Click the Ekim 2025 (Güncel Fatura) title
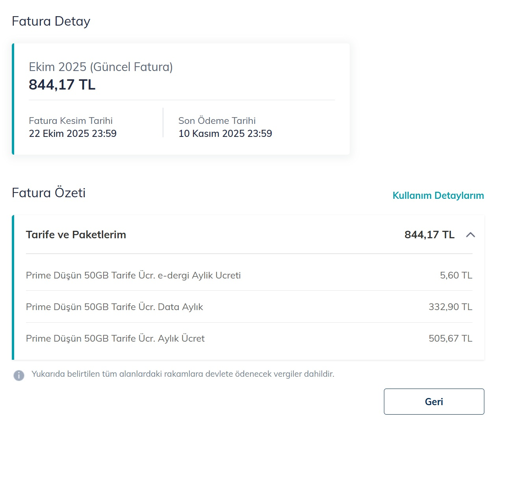Viewport: 532px width, 486px height. point(101,67)
